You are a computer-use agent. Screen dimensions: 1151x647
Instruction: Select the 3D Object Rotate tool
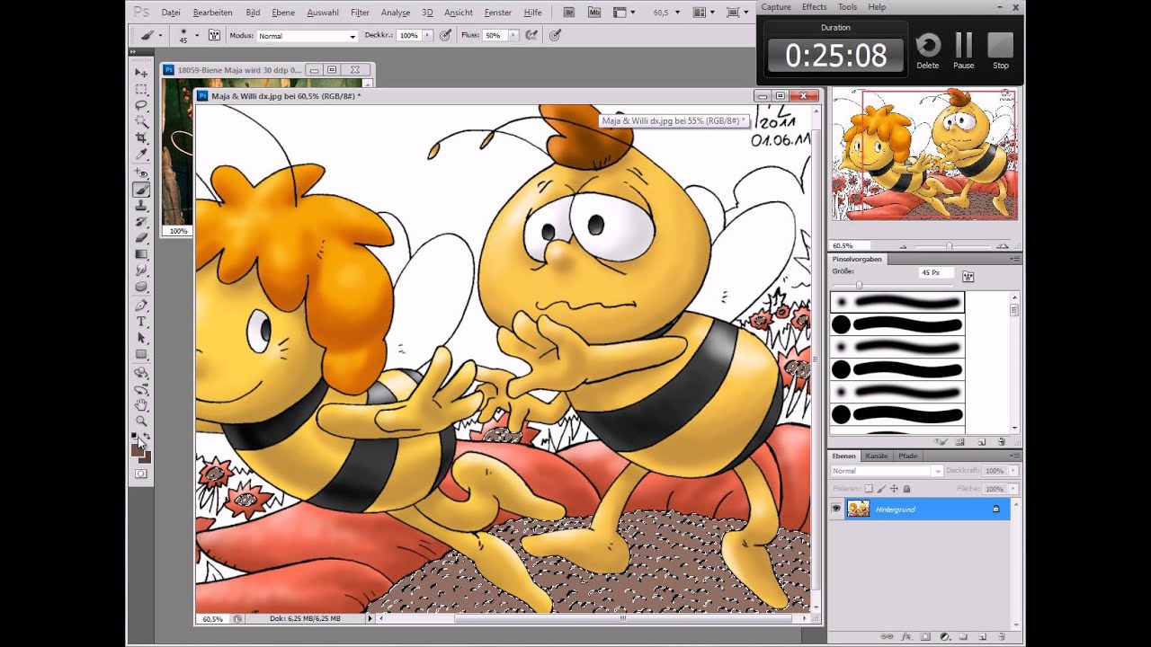(141, 373)
